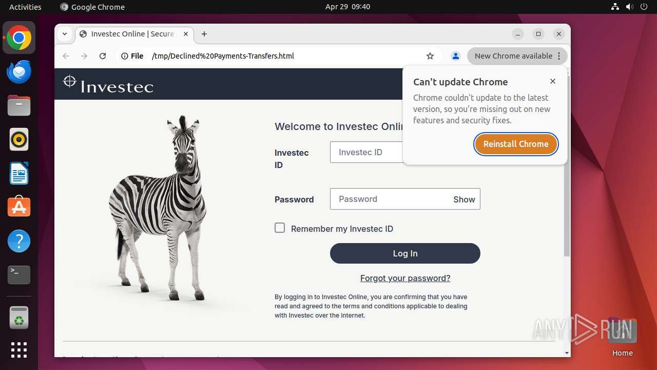Open the Trash icon in dock
This screenshot has height=370, width=657.
(19, 318)
